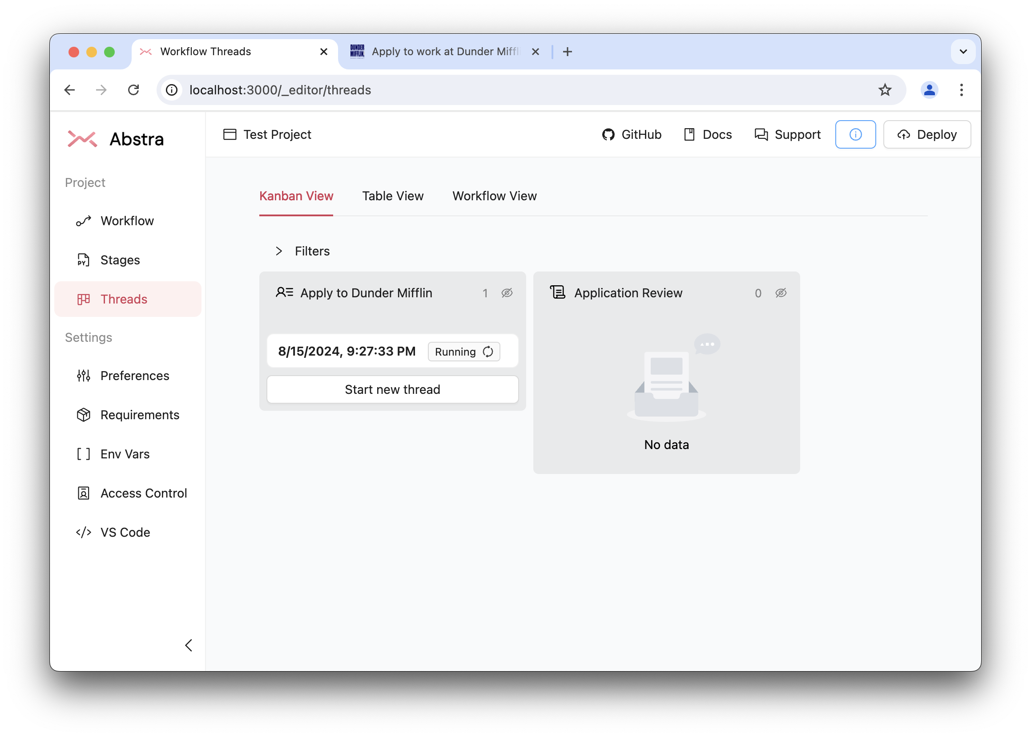Image resolution: width=1031 pixels, height=737 pixels.
Task: Click the Preferences settings icon
Action: tap(84, 376)
